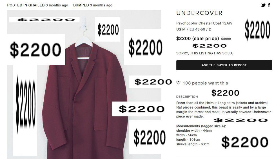276x159 pixels.
Task: Share the listing via the Twitter bird icon
Action: (x=263, y=5)
